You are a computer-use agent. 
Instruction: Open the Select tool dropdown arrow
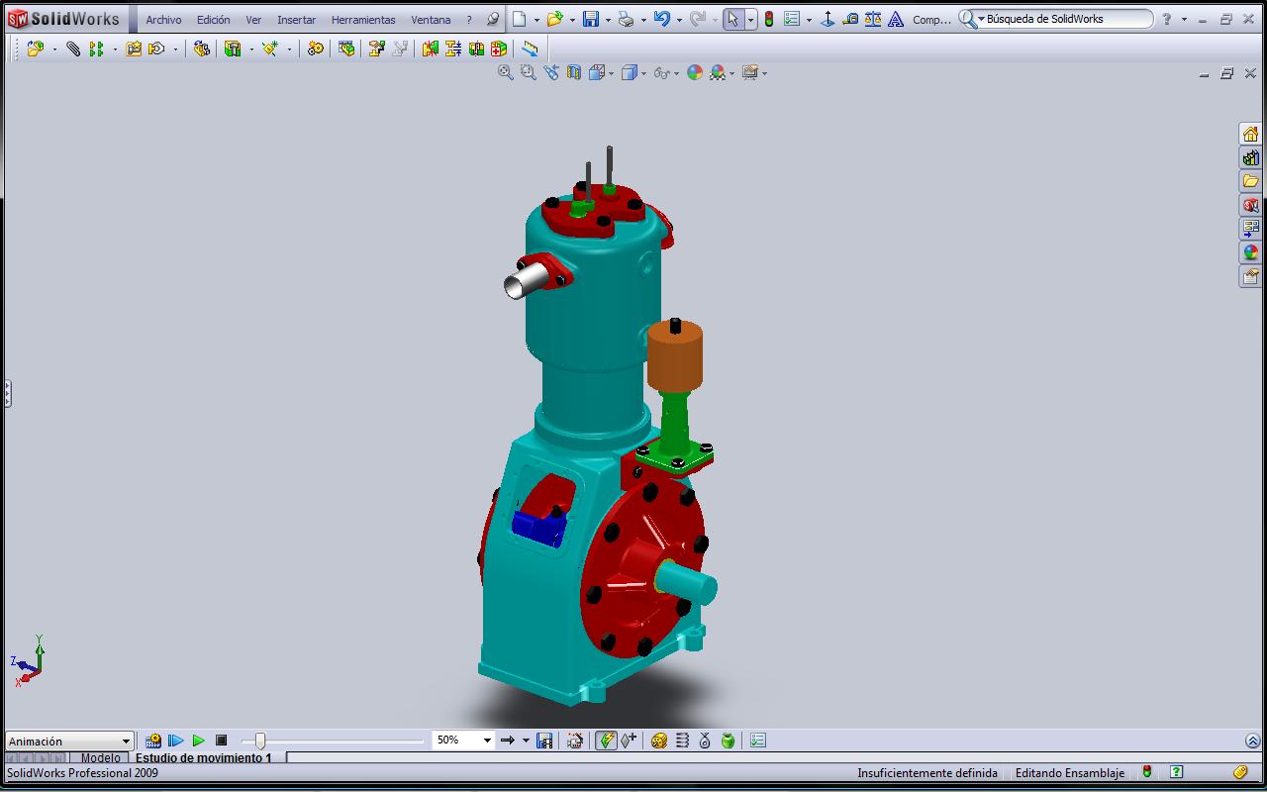point(751,19)
